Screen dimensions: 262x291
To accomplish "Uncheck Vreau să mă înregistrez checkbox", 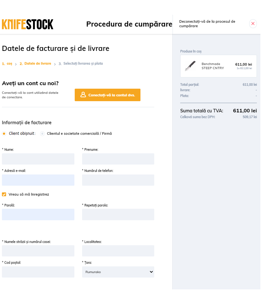I will tap(4, 194).
